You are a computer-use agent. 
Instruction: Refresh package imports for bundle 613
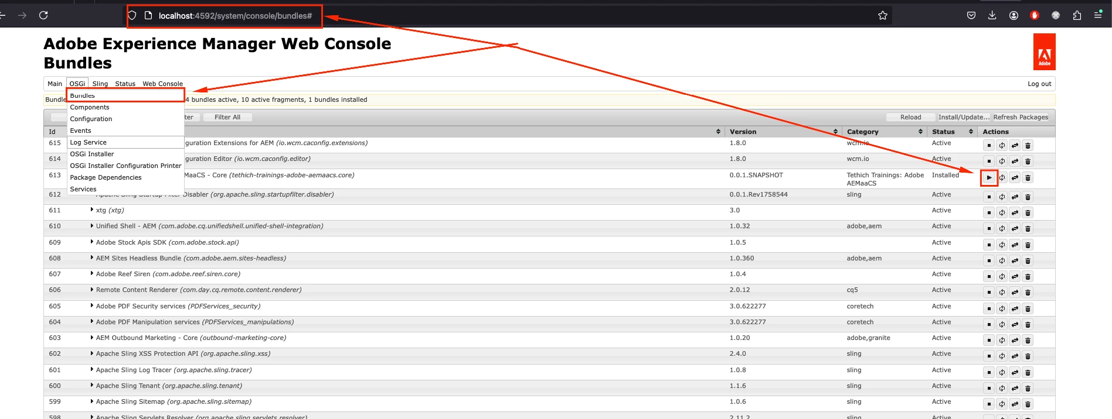pyautogui.click(x=1002, y=177)
